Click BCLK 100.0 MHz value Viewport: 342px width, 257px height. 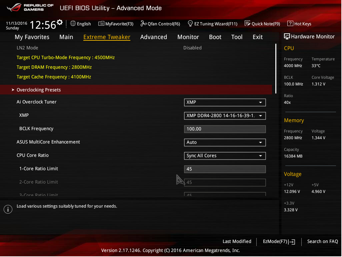(x=293, y=84)
